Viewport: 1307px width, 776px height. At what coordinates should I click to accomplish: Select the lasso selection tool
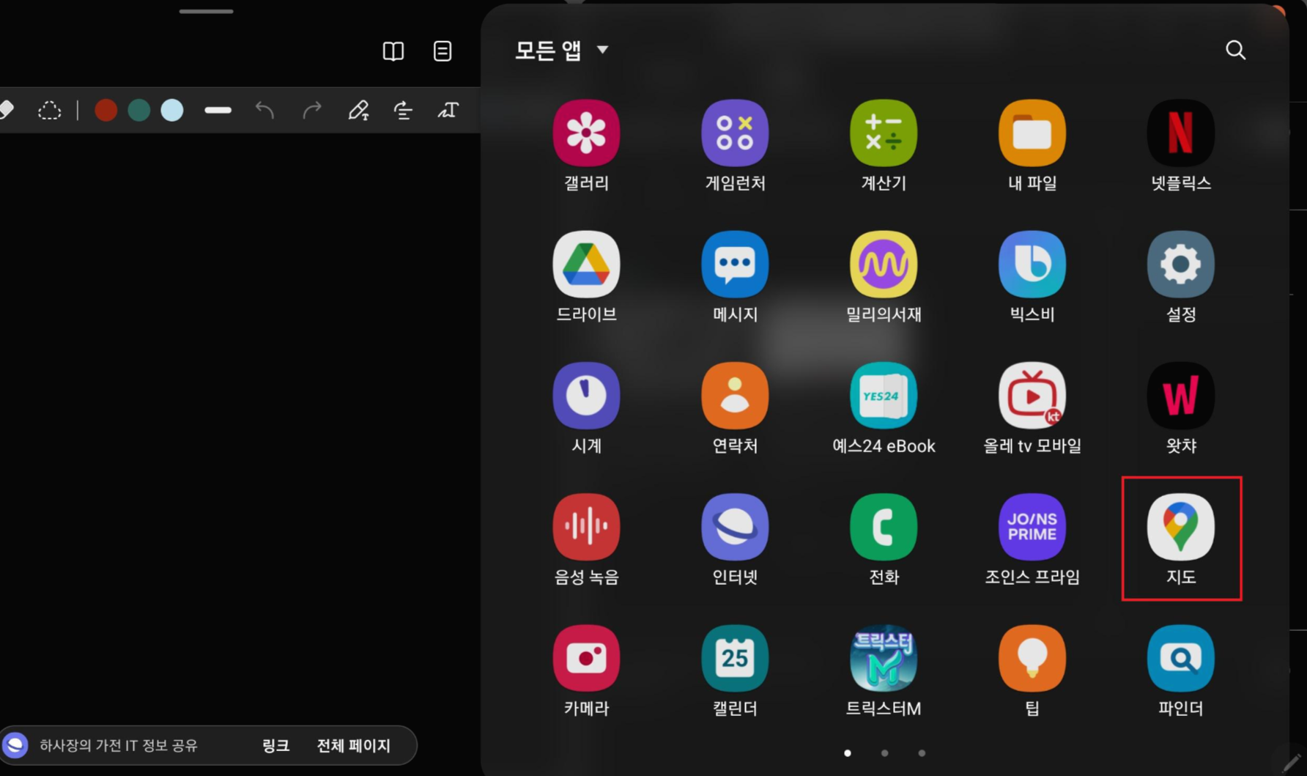[x=49, y=111]
